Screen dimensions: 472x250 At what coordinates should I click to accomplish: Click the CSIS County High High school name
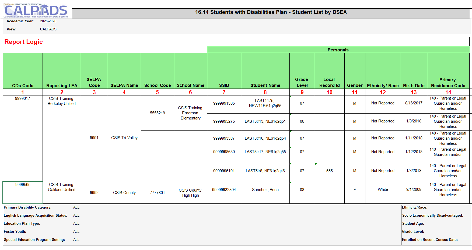[x=190, y=193]
